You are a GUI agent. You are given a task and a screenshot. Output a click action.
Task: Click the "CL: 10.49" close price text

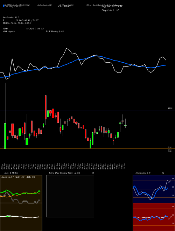(64, 6)
